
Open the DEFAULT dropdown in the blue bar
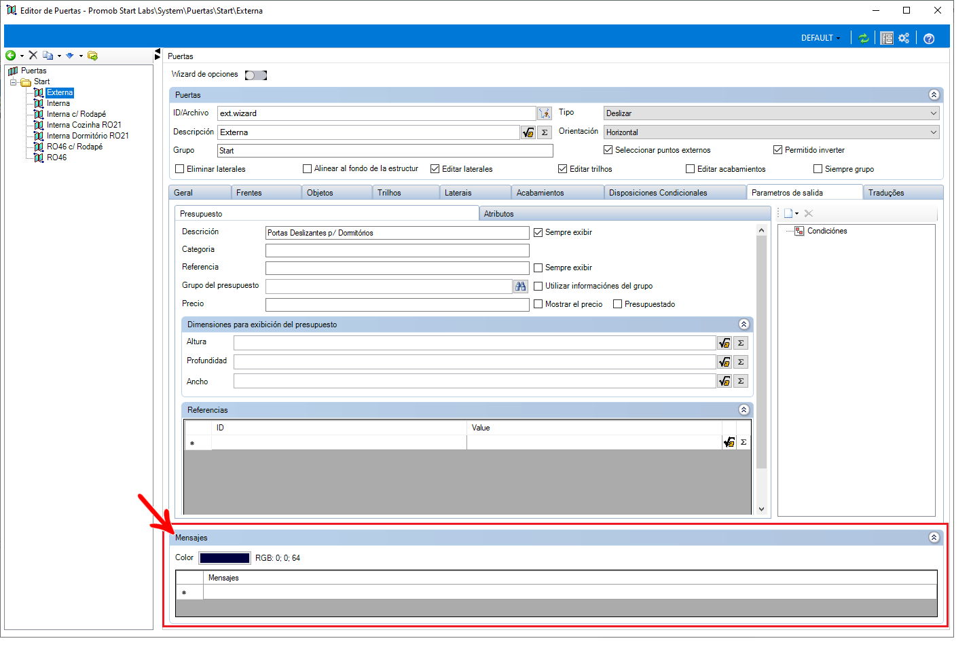pos(820,38)
